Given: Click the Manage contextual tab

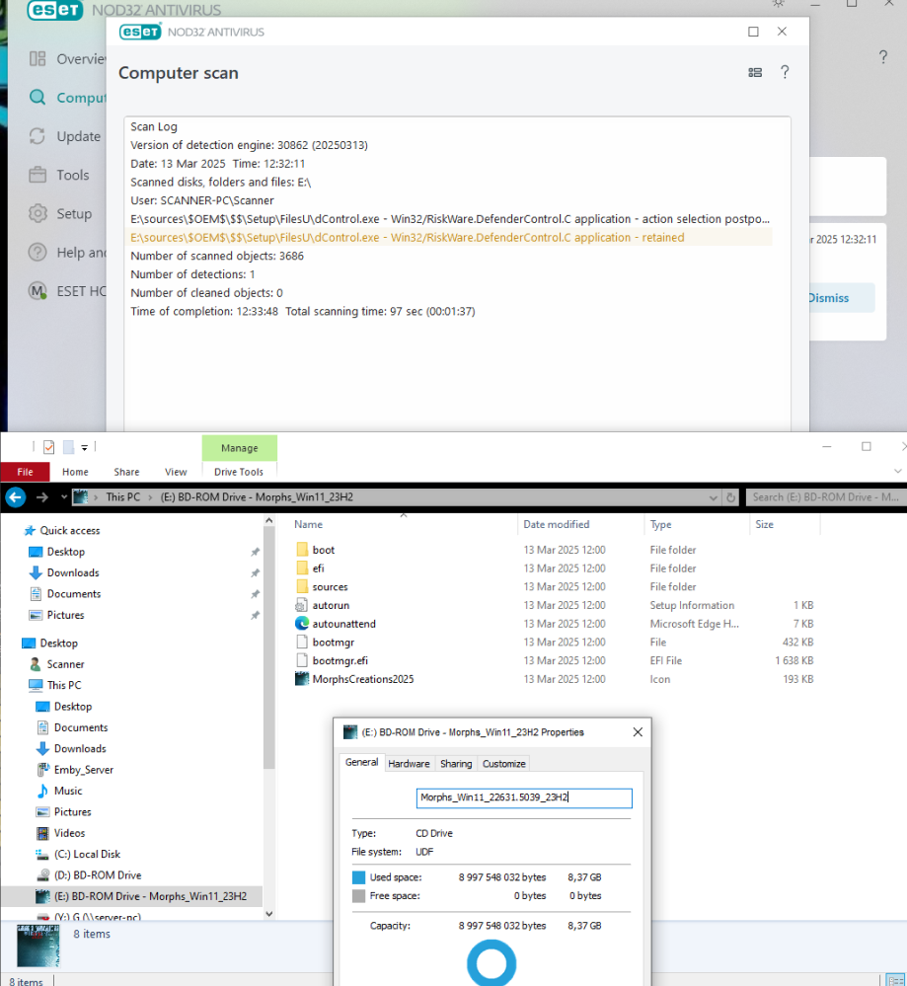Looking at the screenshot, I should [x=239, y=448].
